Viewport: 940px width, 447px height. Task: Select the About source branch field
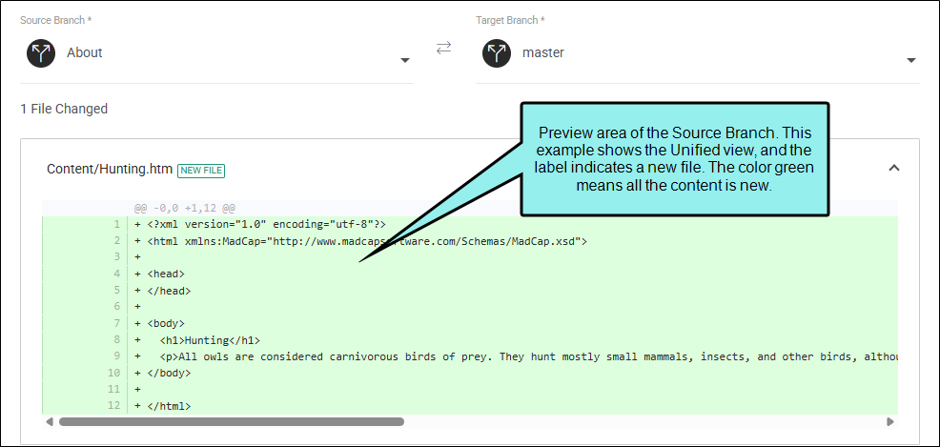point(219,53)
